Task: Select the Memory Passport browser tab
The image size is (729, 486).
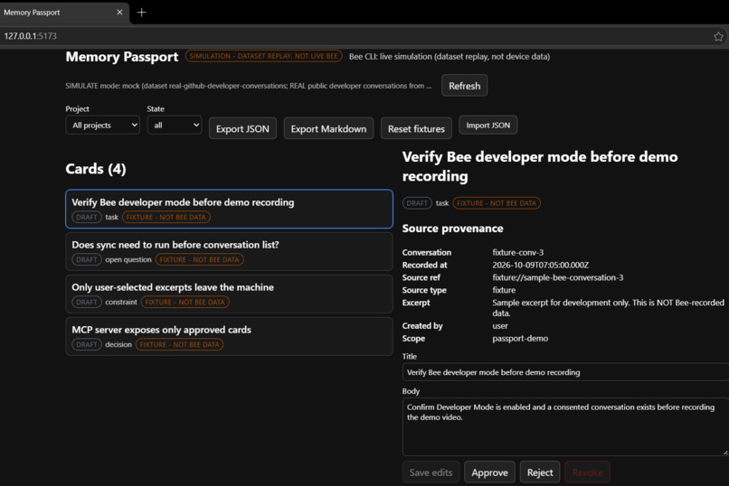Action: click(63, 13)
